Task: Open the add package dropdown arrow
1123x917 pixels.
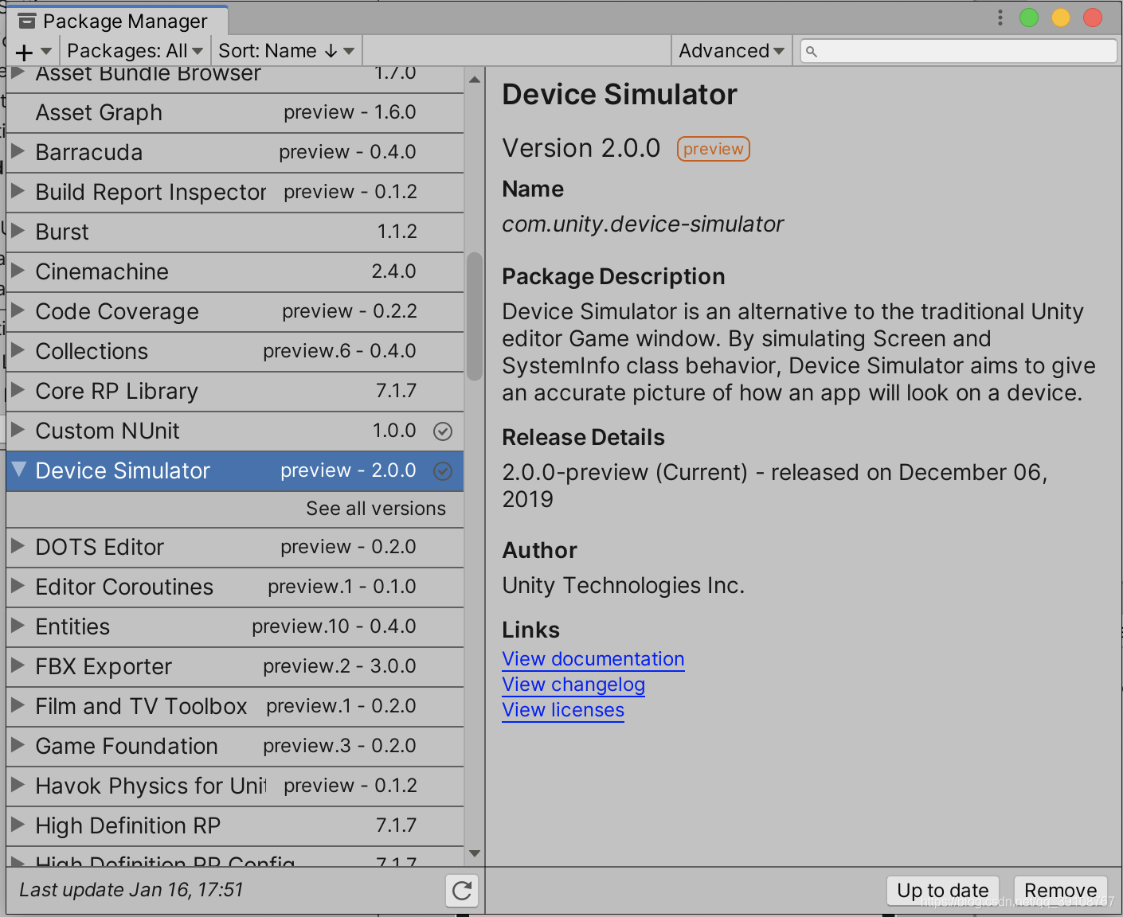Action: (x=46, y=52)
